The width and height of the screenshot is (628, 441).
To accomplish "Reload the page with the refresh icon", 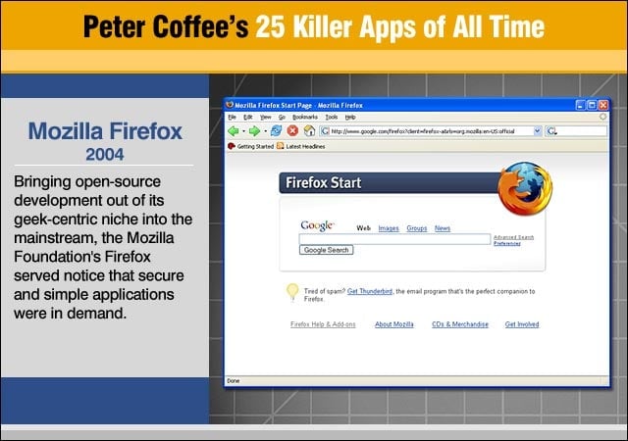I will (276, 131).
